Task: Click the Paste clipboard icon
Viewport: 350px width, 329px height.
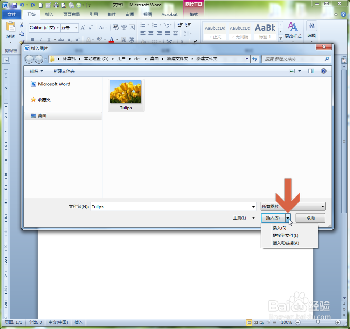Action: click(x=10, y=27)
